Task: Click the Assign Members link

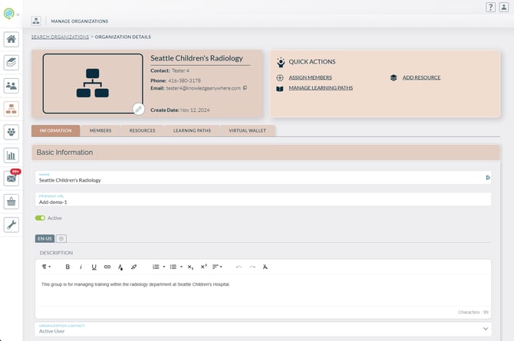Action: pos(310,77)
